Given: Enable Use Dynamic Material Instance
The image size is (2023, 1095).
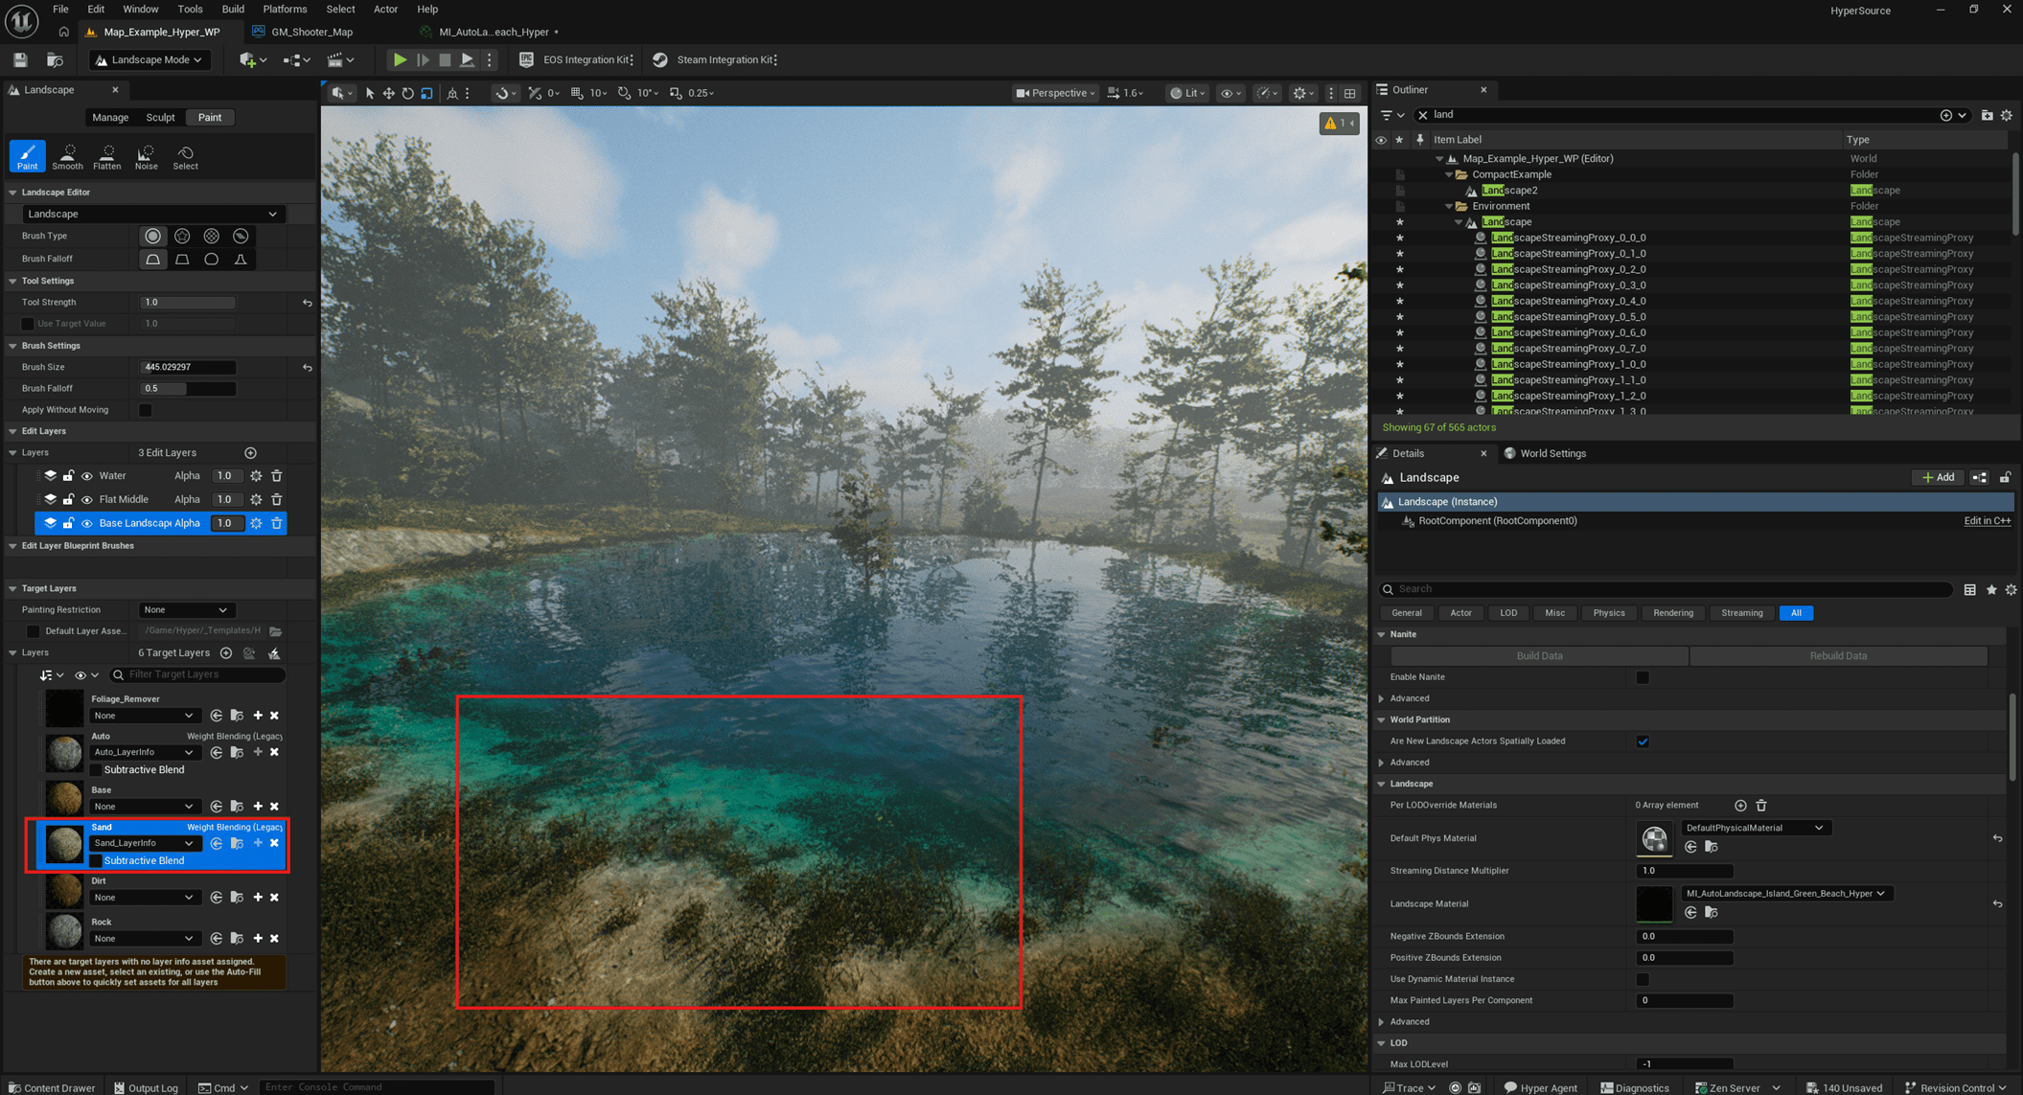Looking at the screenshot, I should click(x=1643, y=979).
